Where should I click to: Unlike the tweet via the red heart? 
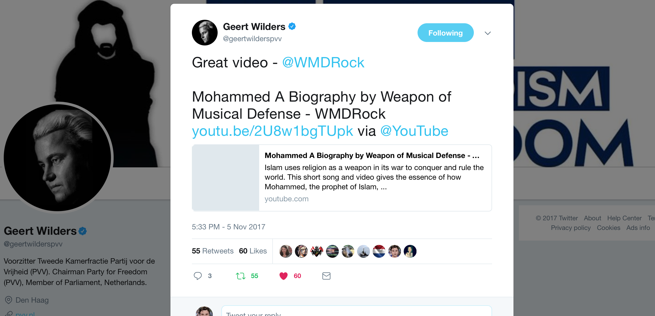click(x=283, y=276)
